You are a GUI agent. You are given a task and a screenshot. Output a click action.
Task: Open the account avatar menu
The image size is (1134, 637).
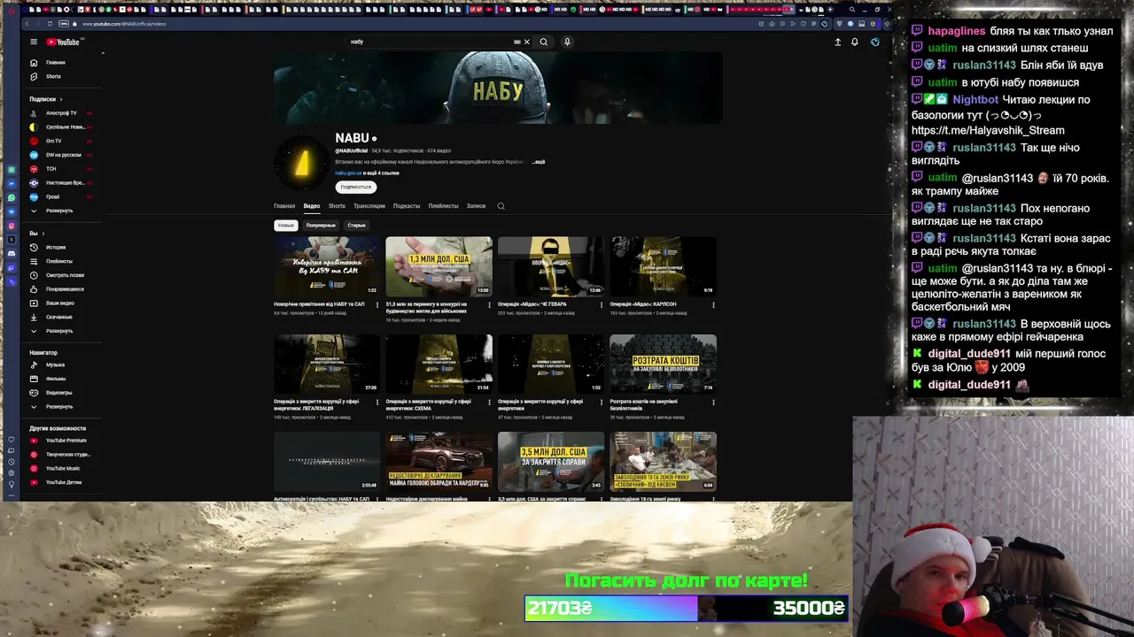coord(874,42)
